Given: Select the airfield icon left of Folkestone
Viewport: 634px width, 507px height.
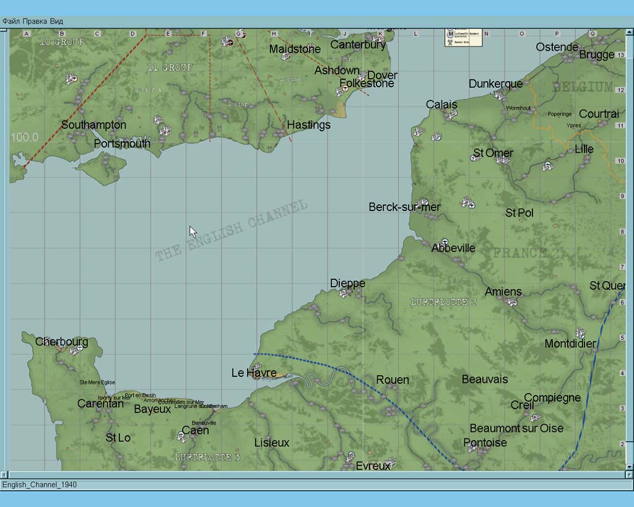Looking at the screenshot, I should [x=342, y=91].
